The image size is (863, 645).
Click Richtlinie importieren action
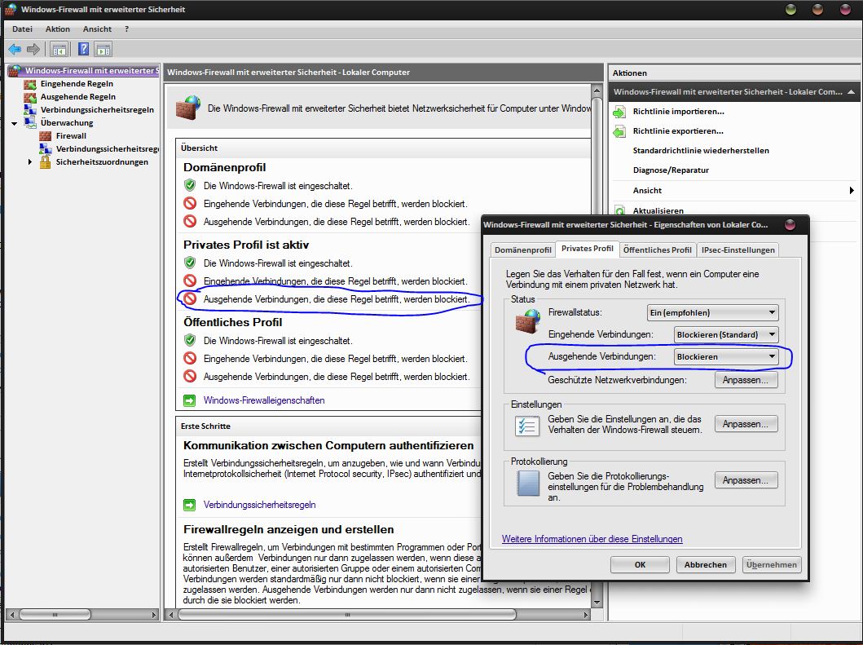(x=678, y=111)
